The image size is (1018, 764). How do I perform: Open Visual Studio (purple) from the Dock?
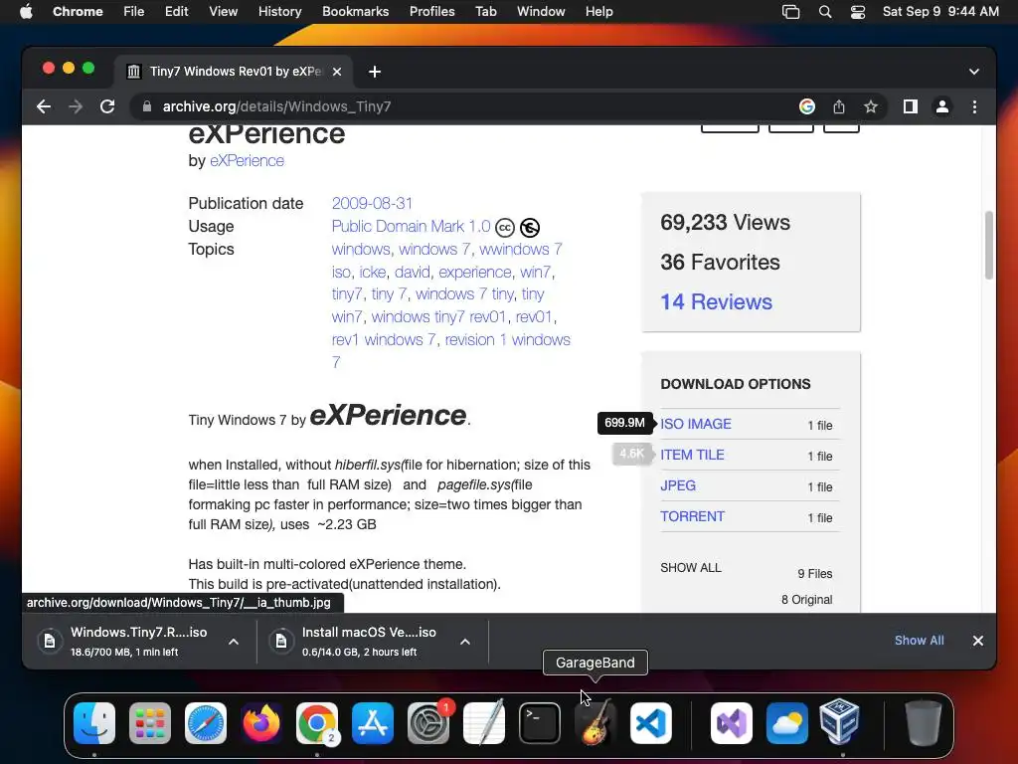point(732,723)
